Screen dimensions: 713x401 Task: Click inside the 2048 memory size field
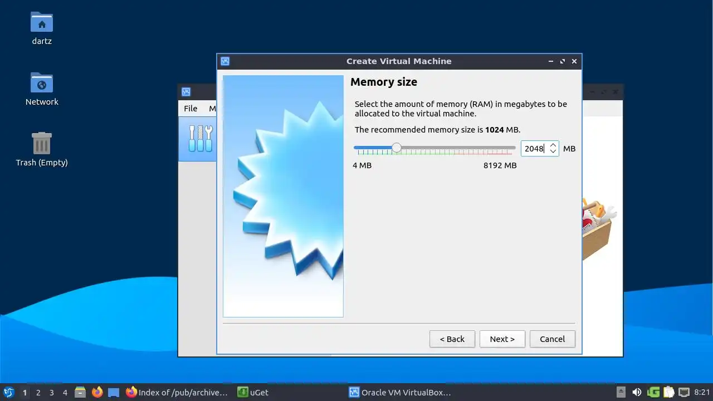(534, 149)
